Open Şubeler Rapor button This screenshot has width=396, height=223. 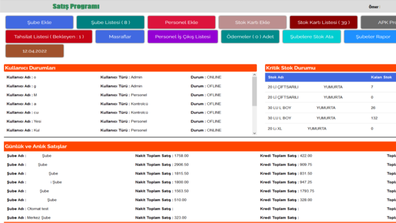pyautogui.click(x=370, y=37)
